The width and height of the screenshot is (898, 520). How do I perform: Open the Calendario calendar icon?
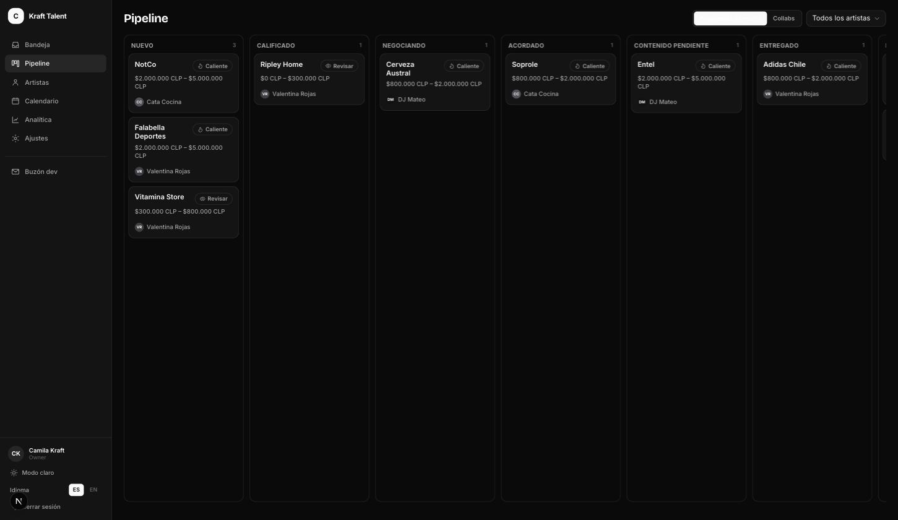pos(15,101)
